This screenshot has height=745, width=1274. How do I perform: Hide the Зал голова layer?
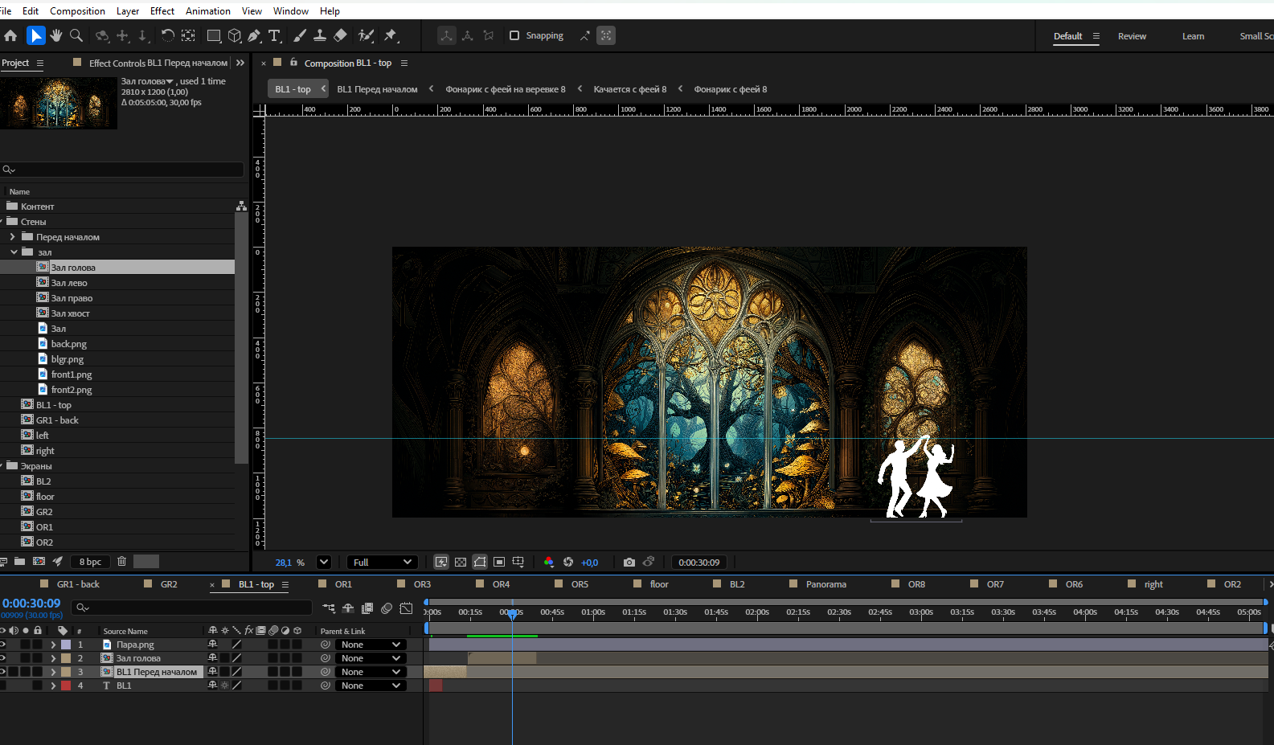coord(2,658)
